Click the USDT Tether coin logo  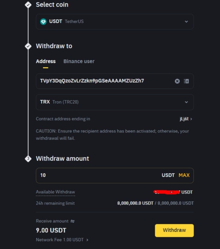[43, 21]
